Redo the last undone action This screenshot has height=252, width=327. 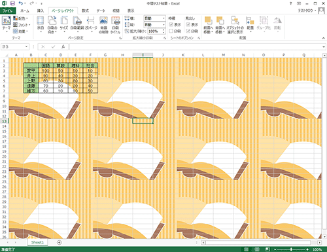(31, 3)
